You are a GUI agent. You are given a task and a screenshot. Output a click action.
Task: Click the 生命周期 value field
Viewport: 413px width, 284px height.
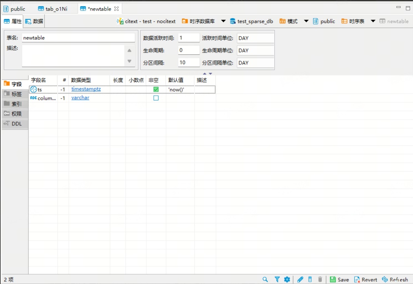pos(189,50)
